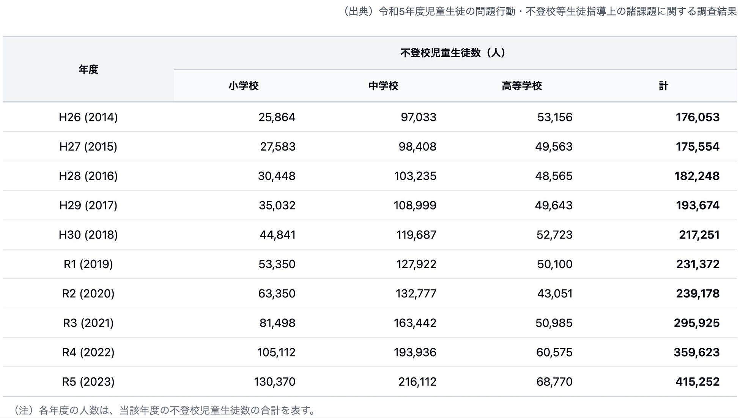
Task: Select the H30 (2018) row label
Action: (88, 235)
